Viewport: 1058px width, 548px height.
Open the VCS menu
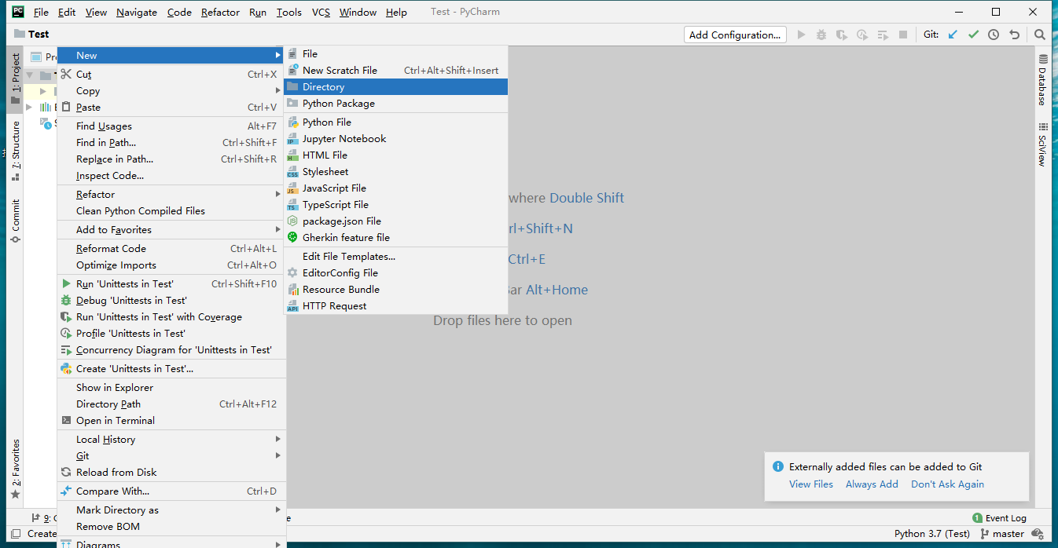(321, 13)
